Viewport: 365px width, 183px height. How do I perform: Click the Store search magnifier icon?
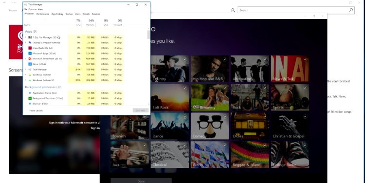pos(351,10)
